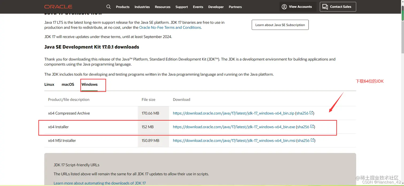
Task: Click the View Accounts button
Action: tap(298, 7)
